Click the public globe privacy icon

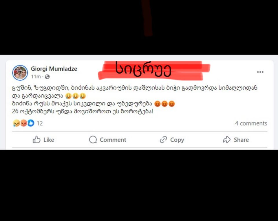tap(47, 77)
